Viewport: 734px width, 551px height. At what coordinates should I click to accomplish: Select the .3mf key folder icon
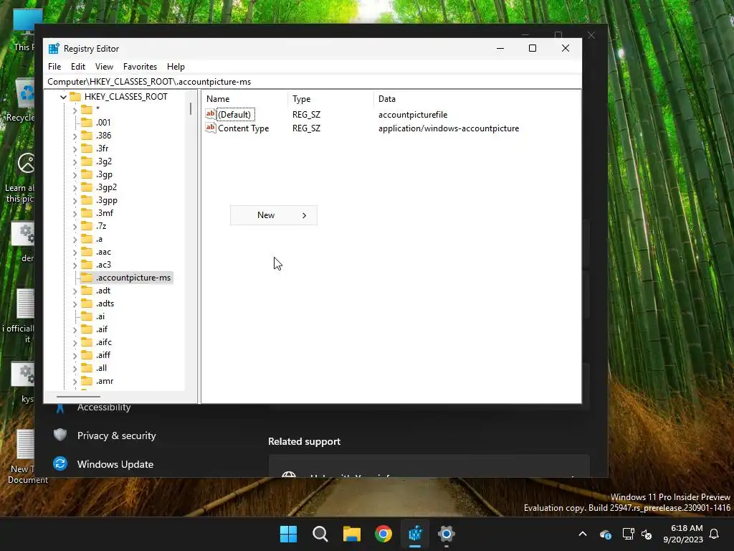pos(87,212)
